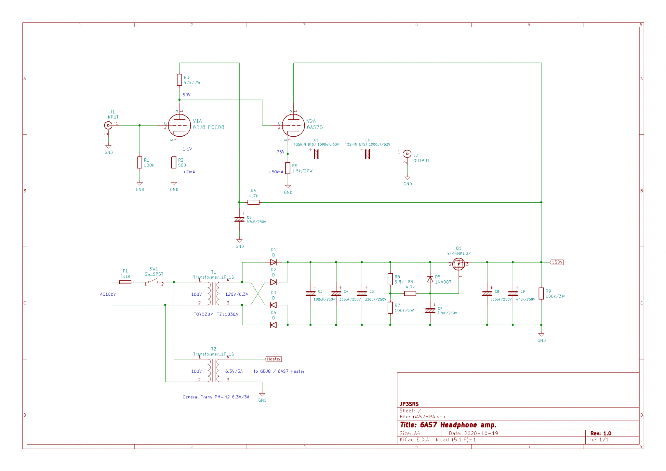Image resolution: width=666 pixels, height=471 pixels.
Task: Click the J1 INPUT connector symbol
Action: coord(108,125)
